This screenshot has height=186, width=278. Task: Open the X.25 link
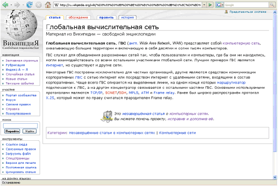pos(50,98)
